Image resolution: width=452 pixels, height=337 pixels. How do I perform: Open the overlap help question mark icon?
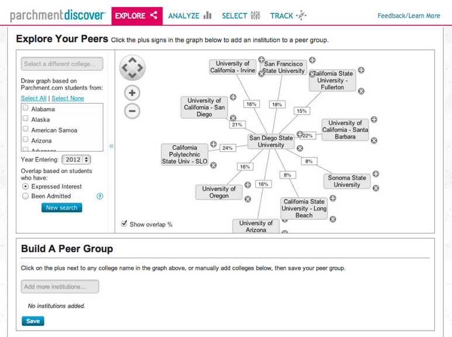tap(100, 197)
